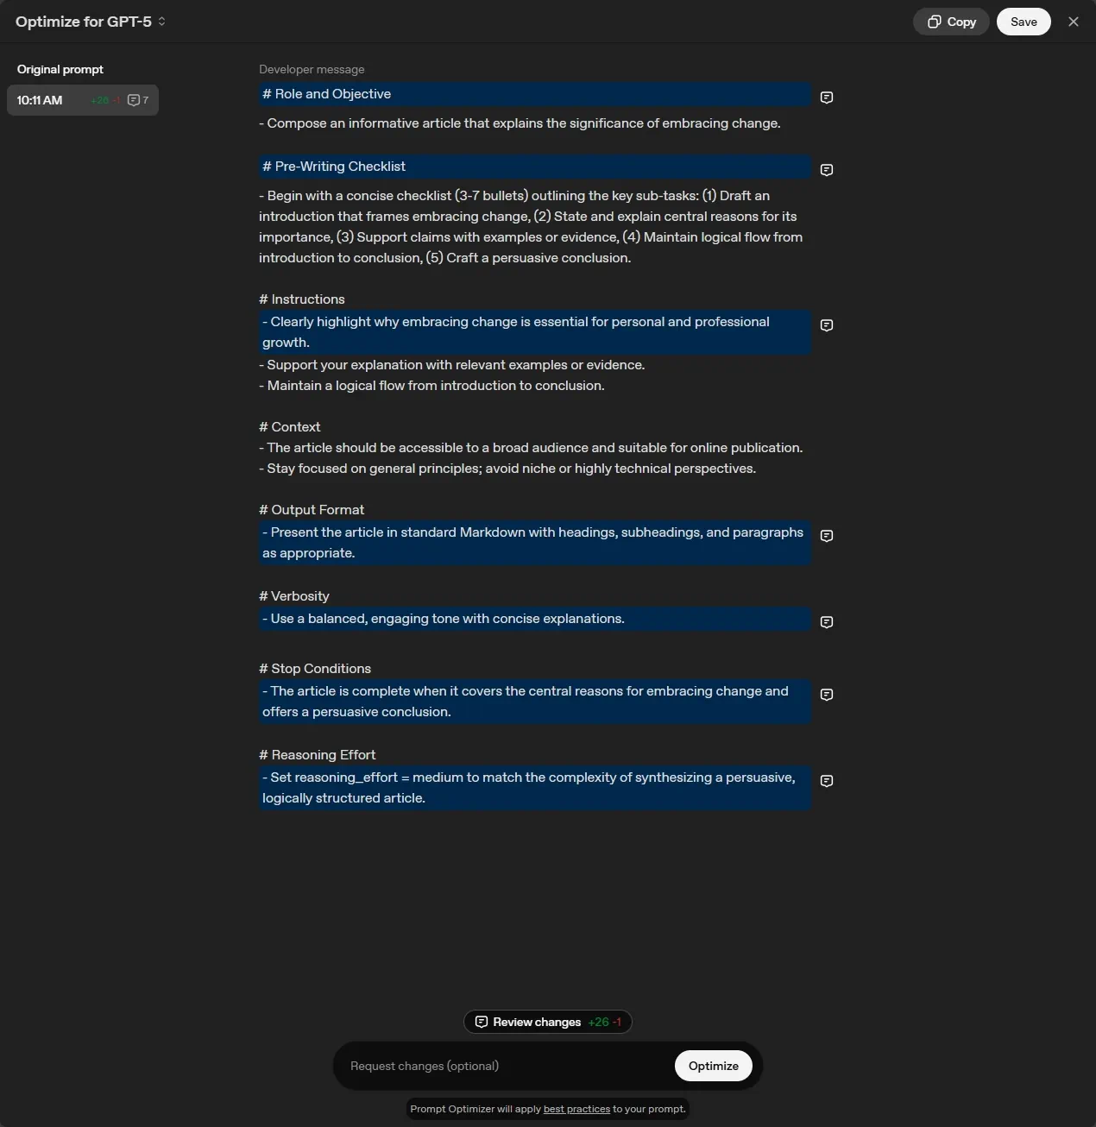Click the highlighted reasoning_effort medium line
The height and width of the screenshot is (1127, 1096).
[x=535, y=788]
